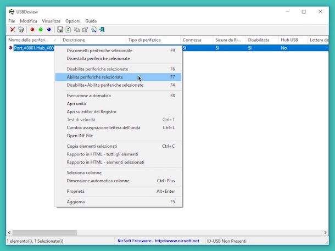Sort by Descrizione column header

coord(93,40)
